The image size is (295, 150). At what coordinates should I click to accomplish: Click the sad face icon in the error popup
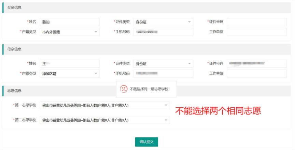(124, 89)
